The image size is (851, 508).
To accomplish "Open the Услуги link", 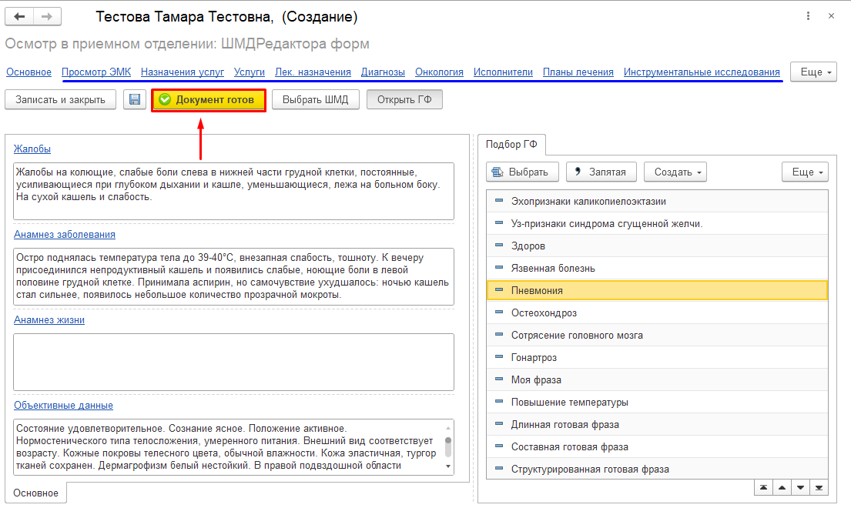I will (249, 72).
